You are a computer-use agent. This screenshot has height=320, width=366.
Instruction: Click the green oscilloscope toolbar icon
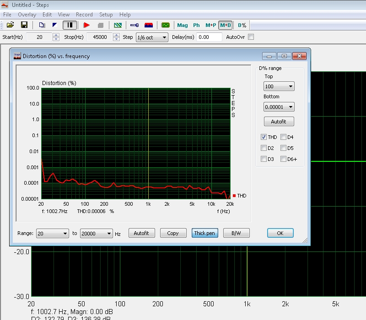pyautogui.click(x=166, y=25)
